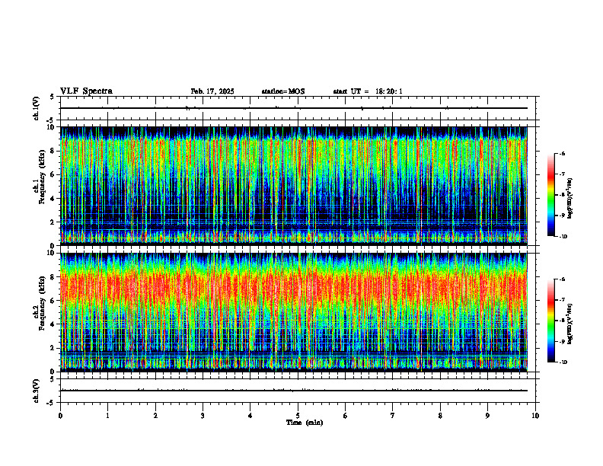Click the '-5' tick on ch.3(V) axis
The image size is (603, 466).
coord(49,403)
